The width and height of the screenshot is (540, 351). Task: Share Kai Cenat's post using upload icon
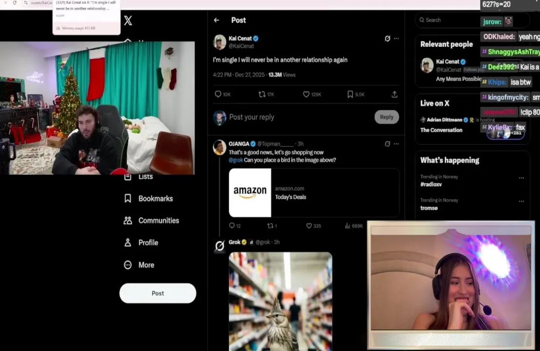point(394,94)
